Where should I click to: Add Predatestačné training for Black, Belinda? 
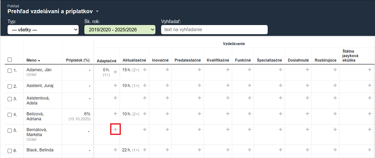(x=199, y=150)
